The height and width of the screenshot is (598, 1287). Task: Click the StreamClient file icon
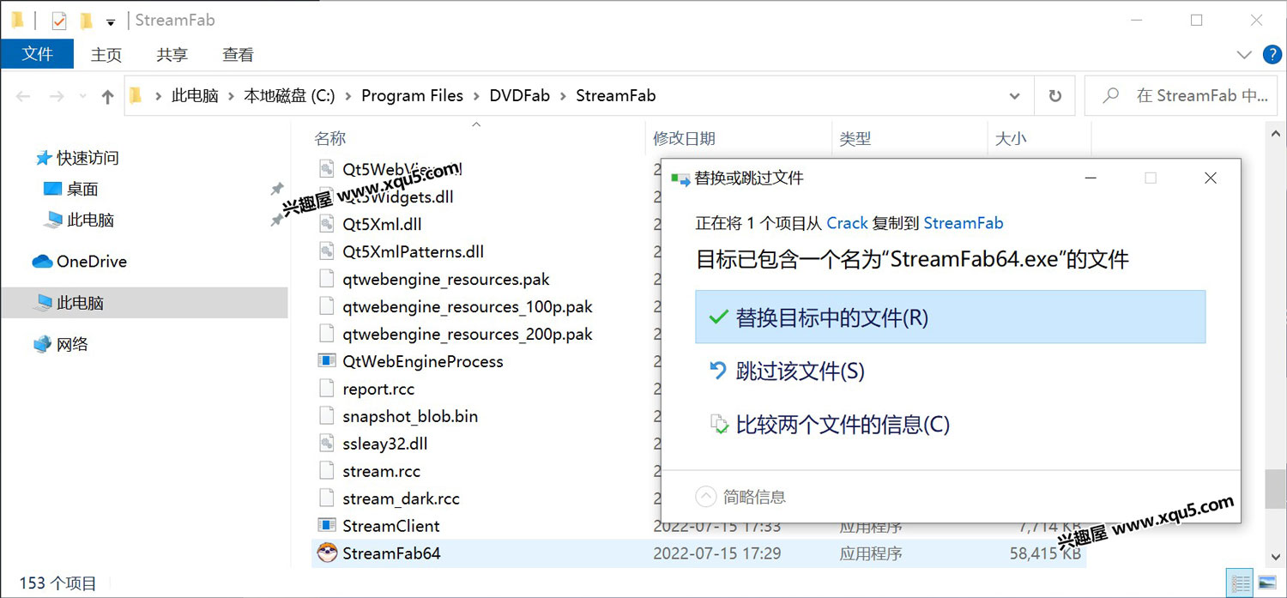click(x=327, y=526)
